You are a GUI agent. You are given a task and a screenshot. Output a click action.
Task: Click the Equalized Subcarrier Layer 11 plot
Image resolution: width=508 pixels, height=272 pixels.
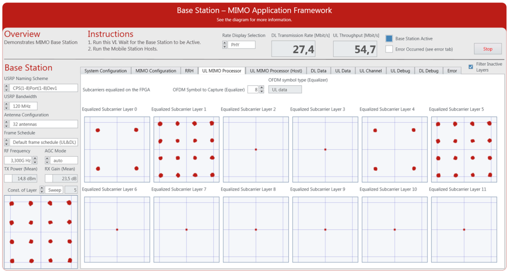click(x=464, y=230)
